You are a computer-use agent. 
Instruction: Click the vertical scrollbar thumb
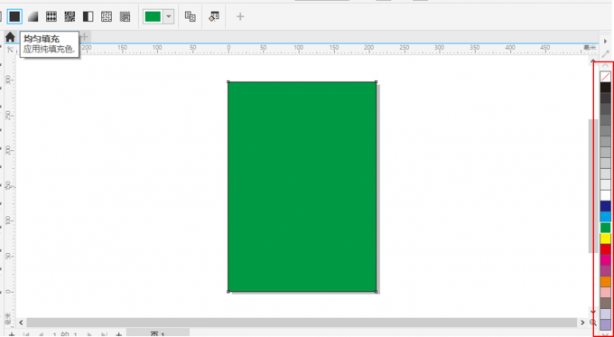pos(592,186)
